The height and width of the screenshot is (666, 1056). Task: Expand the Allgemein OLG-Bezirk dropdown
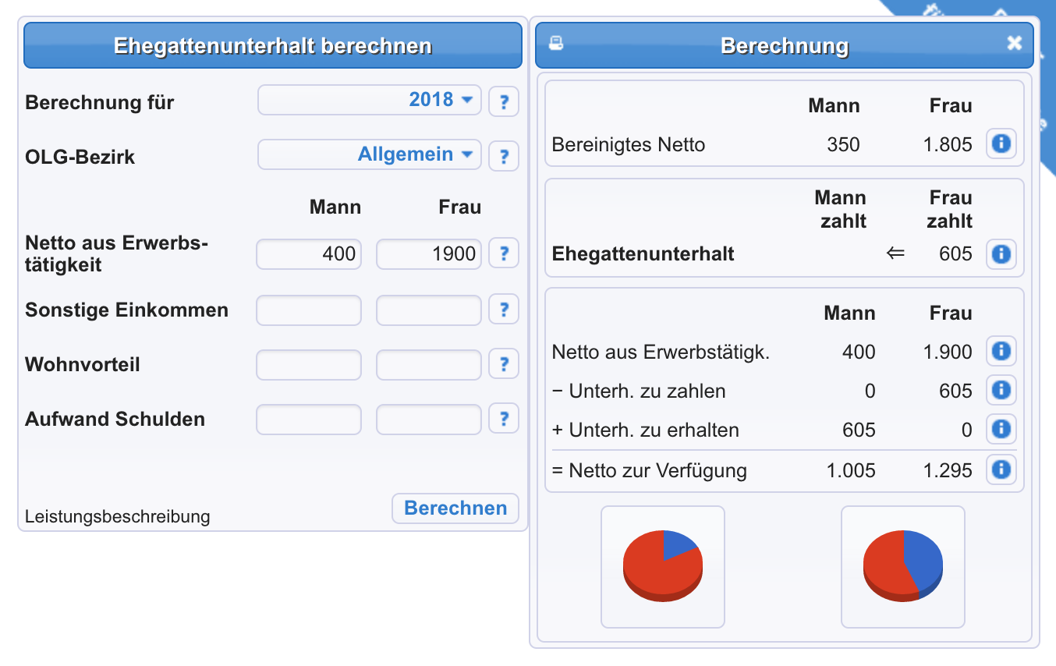coord(370,154)
